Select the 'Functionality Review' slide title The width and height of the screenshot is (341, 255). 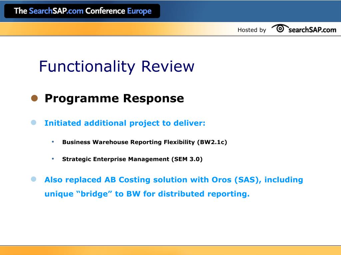pyautogui.click(x=117, y=66)
